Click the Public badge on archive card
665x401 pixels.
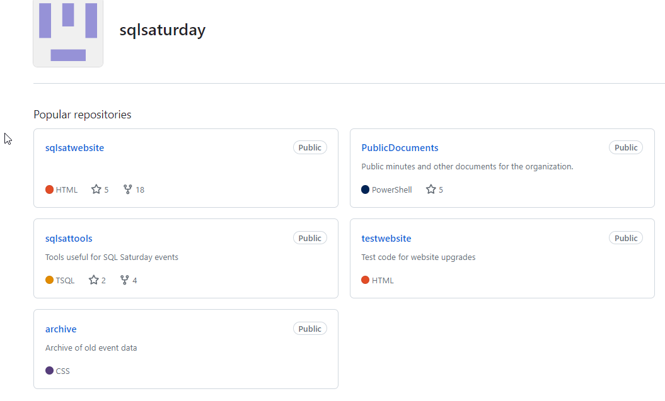pyautogui.click(x=309, y=329)
